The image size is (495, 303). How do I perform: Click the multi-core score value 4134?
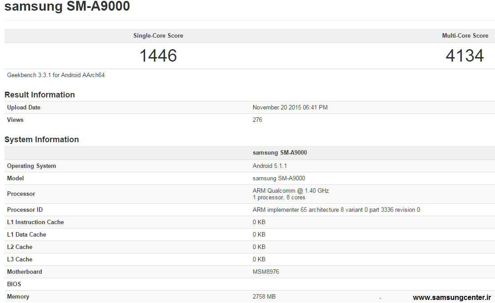point(465,55)
